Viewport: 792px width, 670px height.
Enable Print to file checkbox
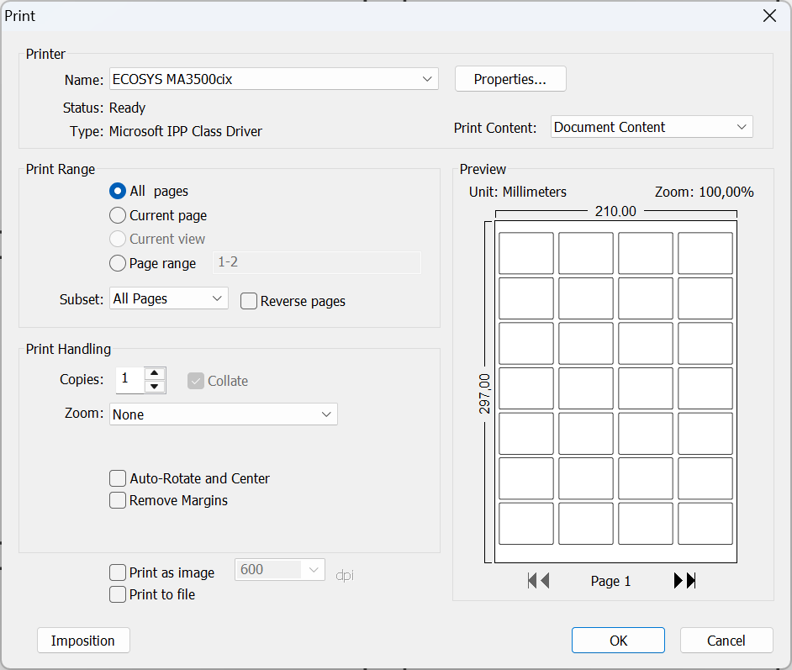119,594
